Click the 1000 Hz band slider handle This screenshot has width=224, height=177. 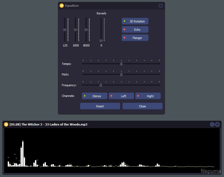coord(75,30)
